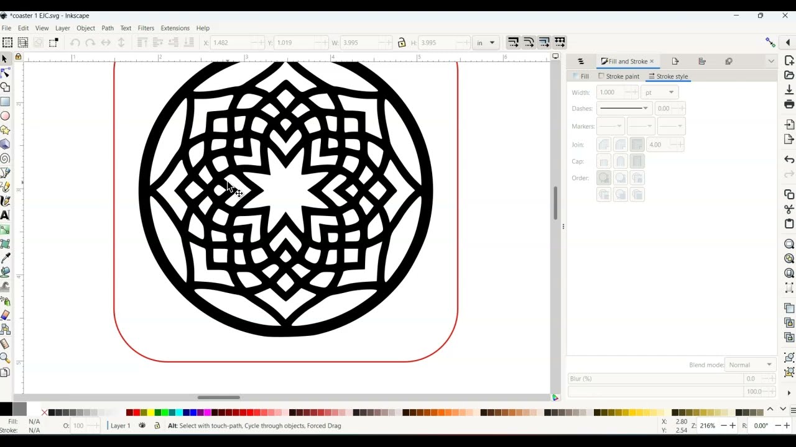Image resolution: width=796 pixels, height=447 pixels.
Task: Switch to the Stroke style tab
Action: click(x=668, y=76)
